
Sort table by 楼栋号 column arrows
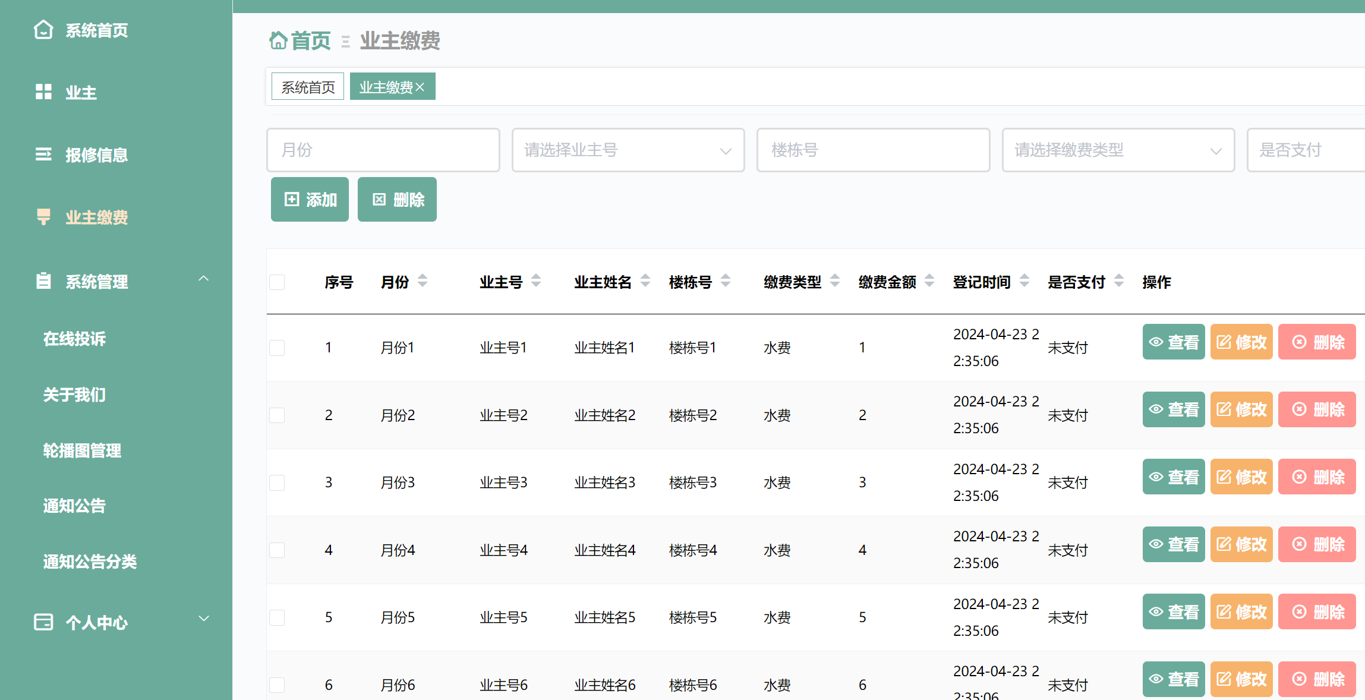point(726,280)
